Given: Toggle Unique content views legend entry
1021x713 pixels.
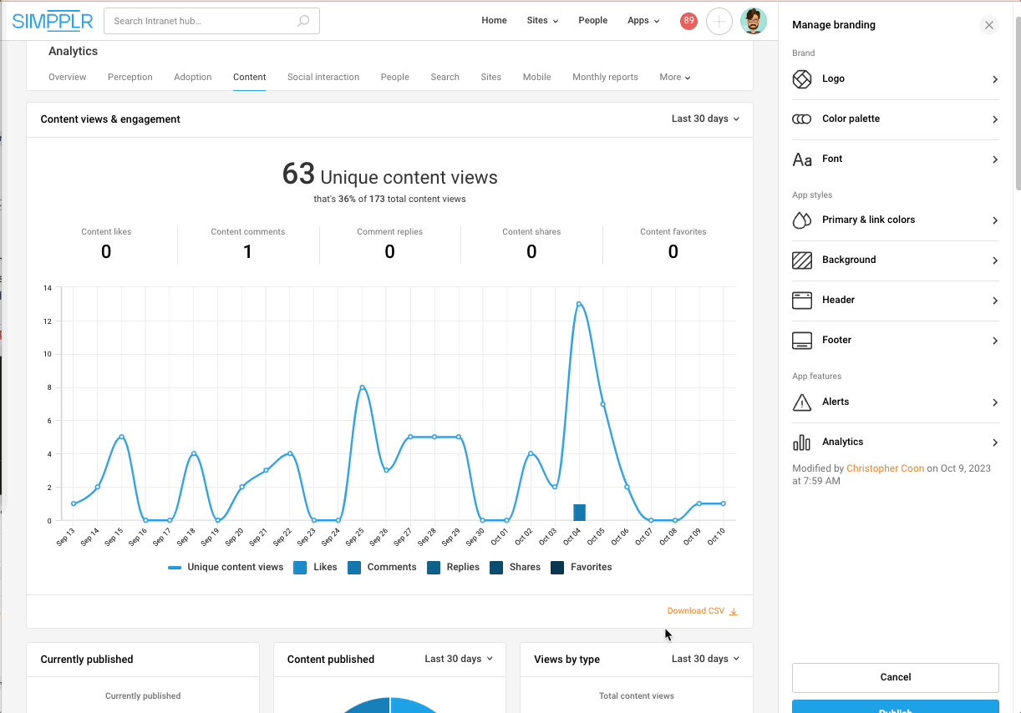Looking at the screenshot, I should [226, 568].
